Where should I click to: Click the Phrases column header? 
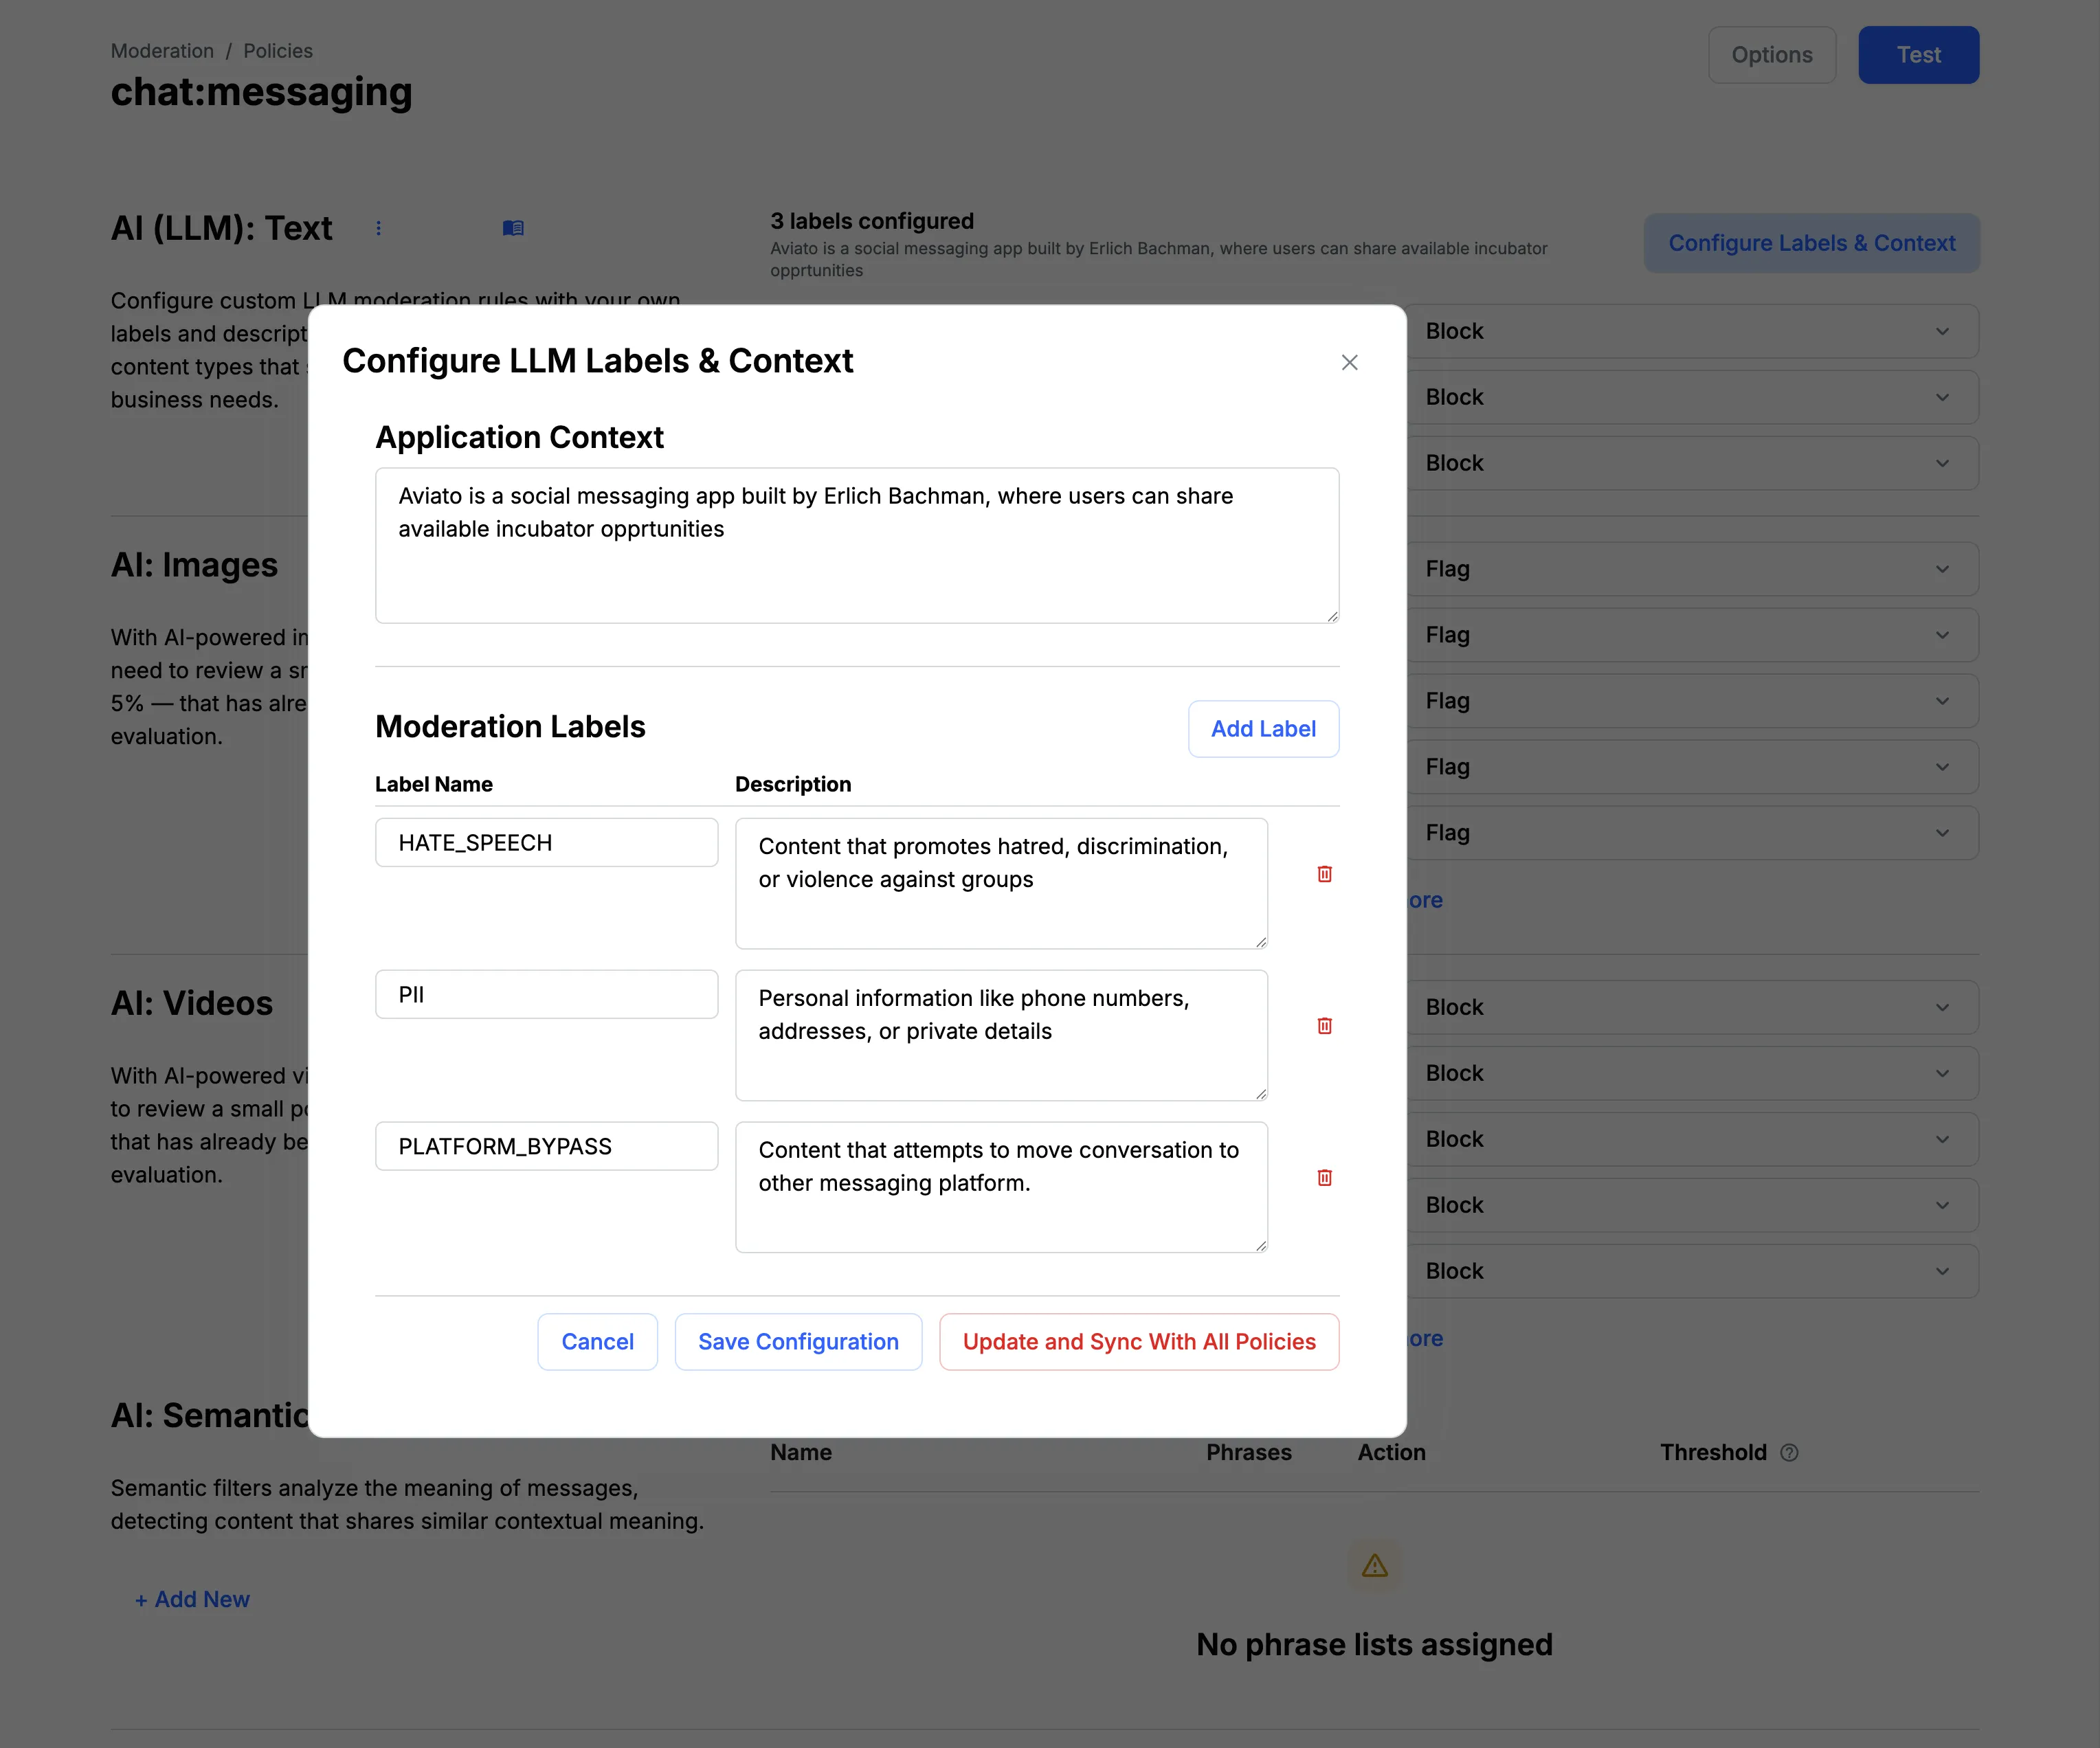1248,1452
